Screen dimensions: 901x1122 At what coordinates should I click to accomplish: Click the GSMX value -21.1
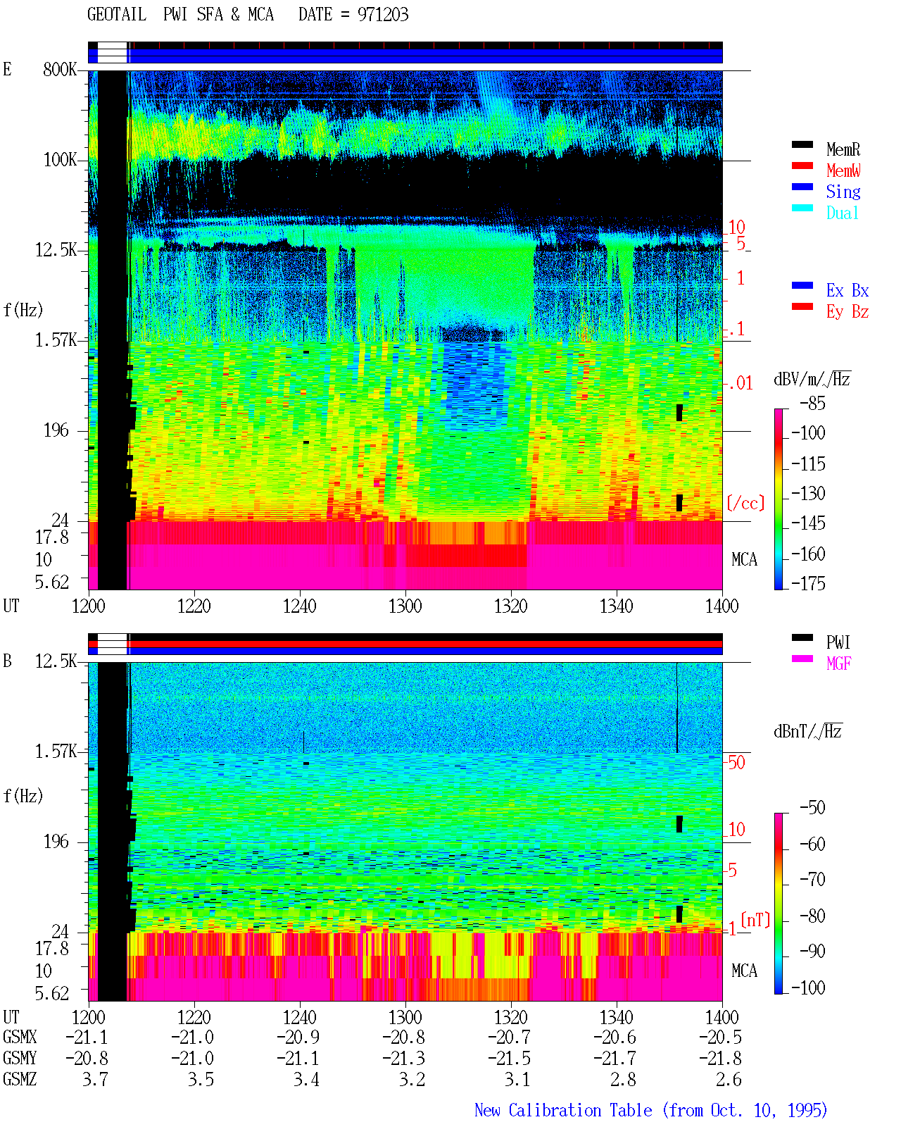pos(87,1037)
